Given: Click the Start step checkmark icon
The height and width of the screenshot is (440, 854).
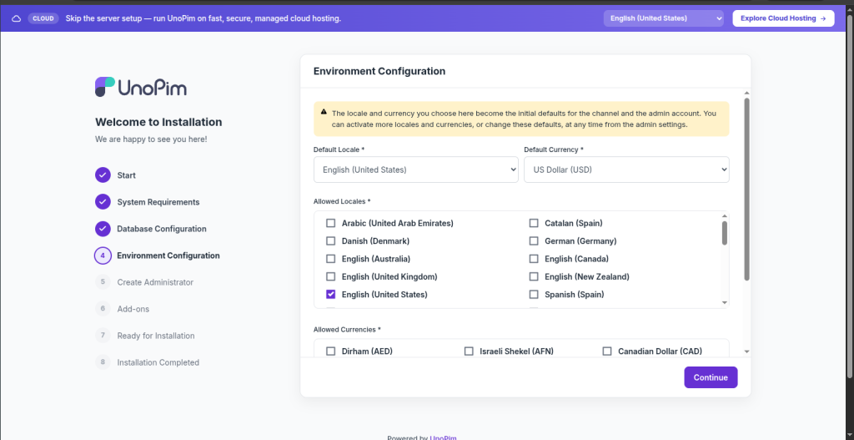Looking at the screenshot, I should click(103, 175).
